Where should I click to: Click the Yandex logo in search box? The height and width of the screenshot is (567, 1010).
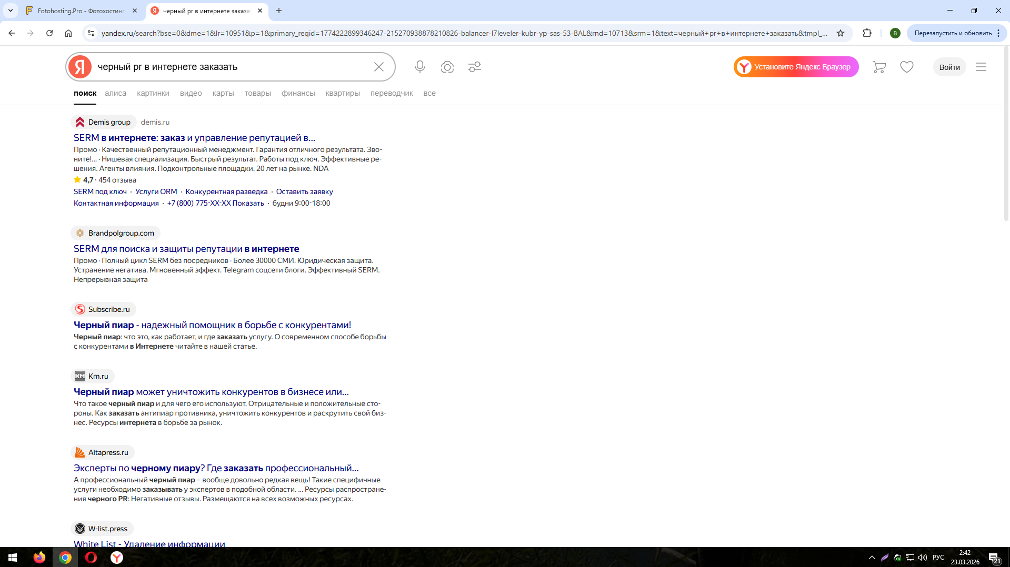(80, 67)
